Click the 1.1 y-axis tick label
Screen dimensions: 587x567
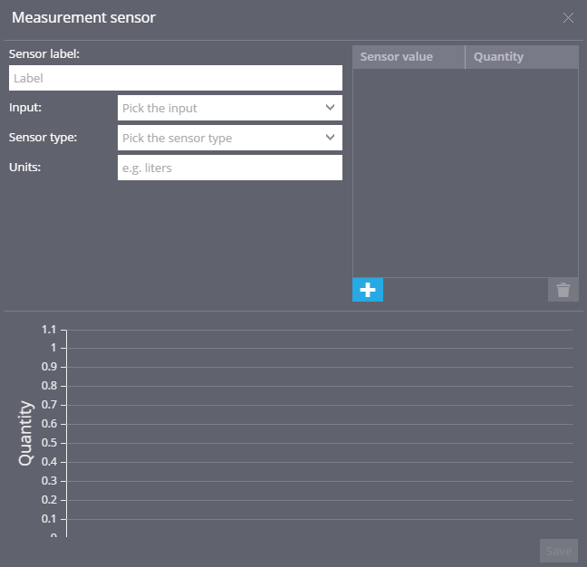49,330
